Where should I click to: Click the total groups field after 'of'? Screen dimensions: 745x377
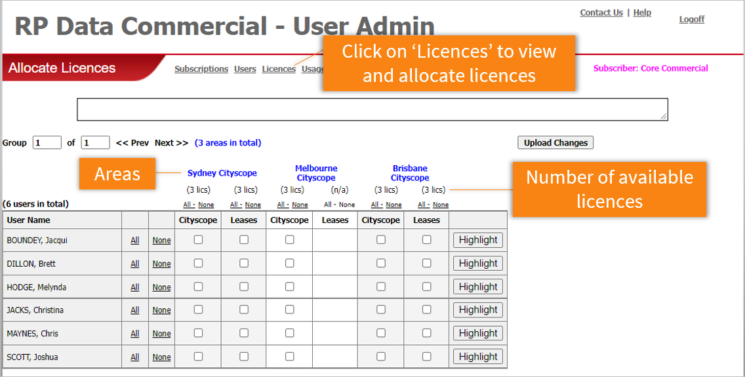(x=96, y=142)
